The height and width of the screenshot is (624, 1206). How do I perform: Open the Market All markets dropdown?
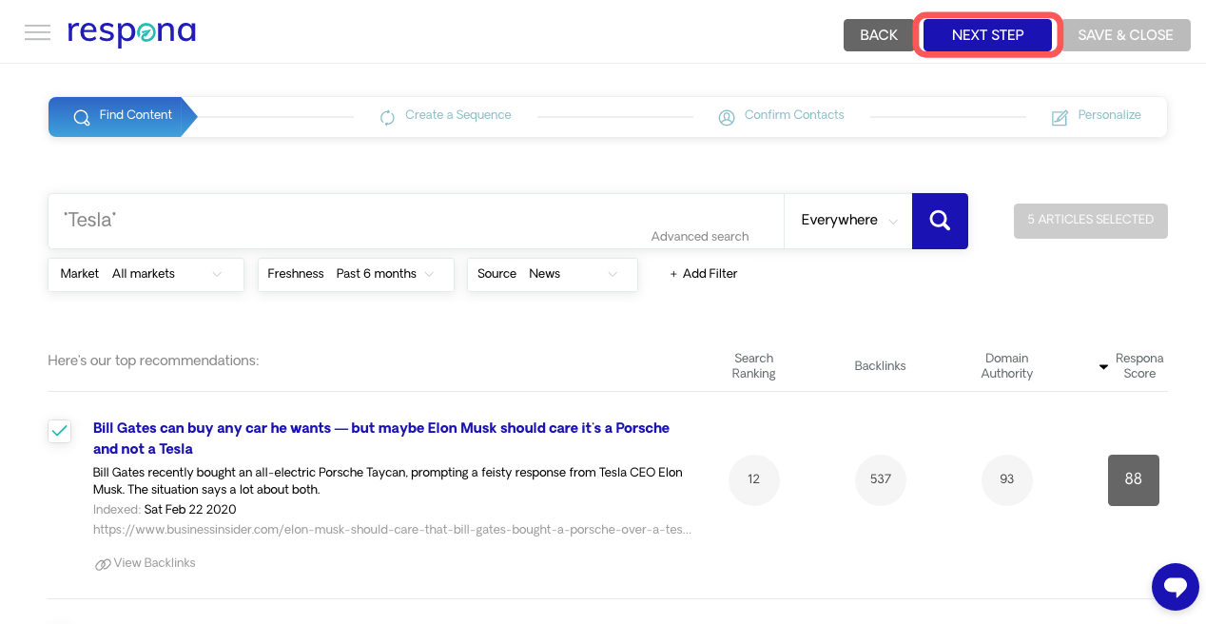pos(146,274)
